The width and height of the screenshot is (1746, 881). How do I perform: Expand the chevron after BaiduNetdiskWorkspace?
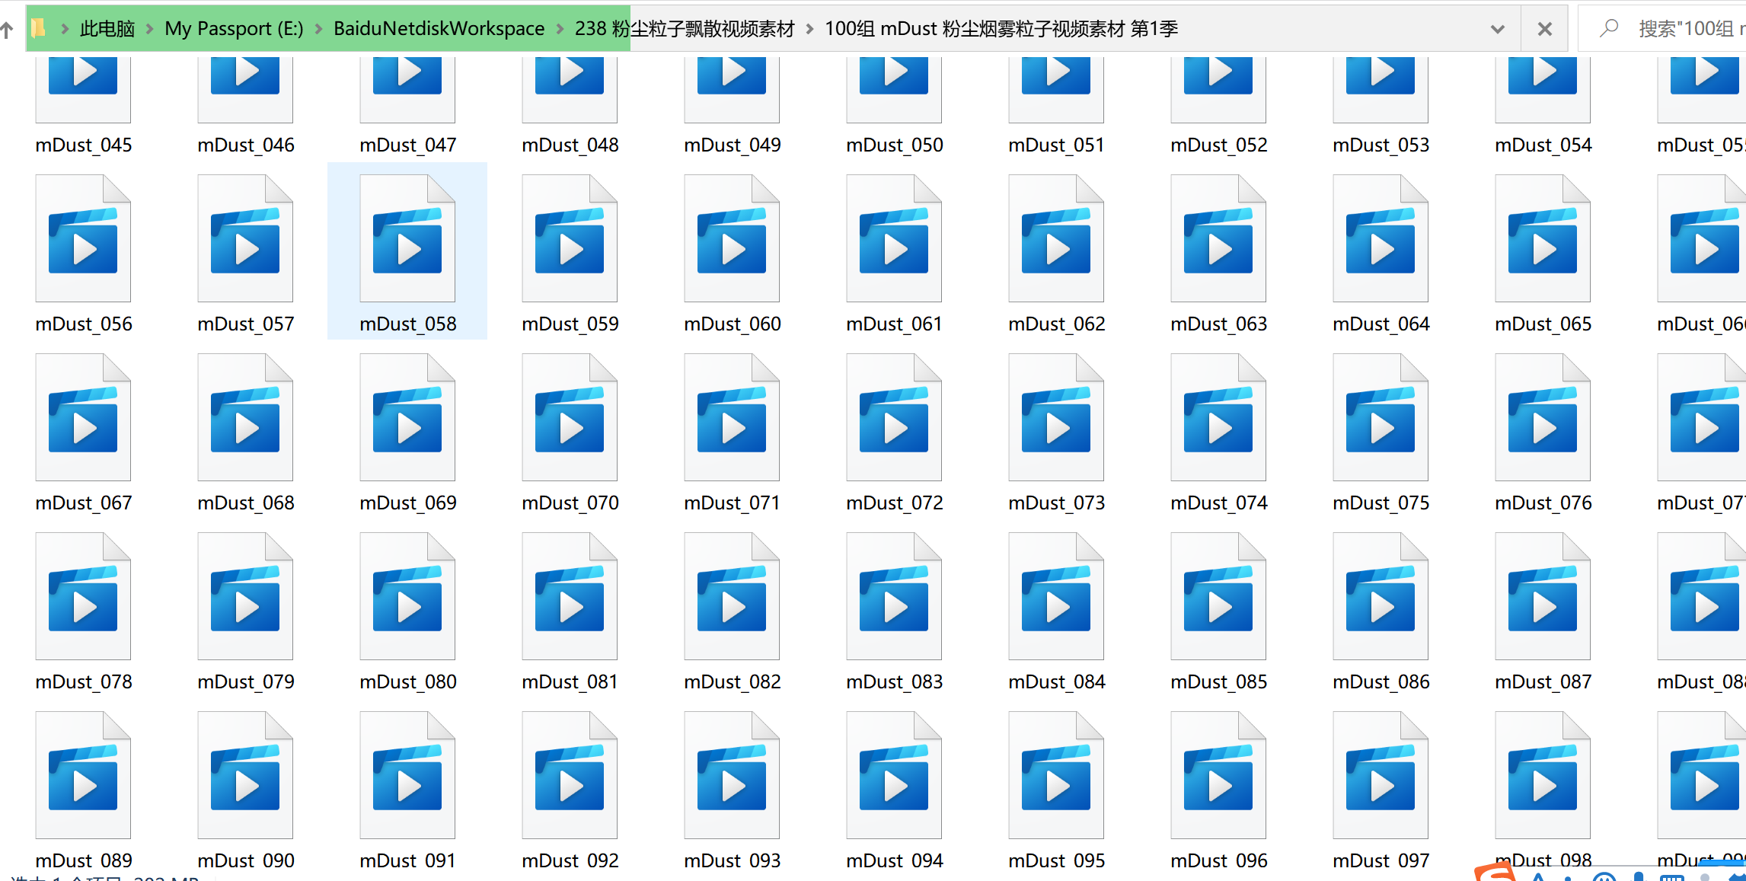(560, 29)
